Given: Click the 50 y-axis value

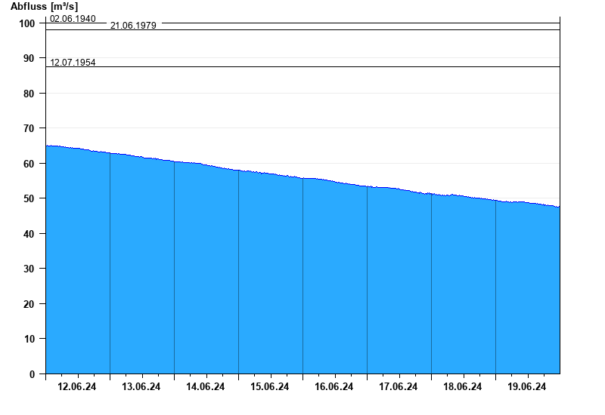Looking at the screenshot, I should coord(29,198).
